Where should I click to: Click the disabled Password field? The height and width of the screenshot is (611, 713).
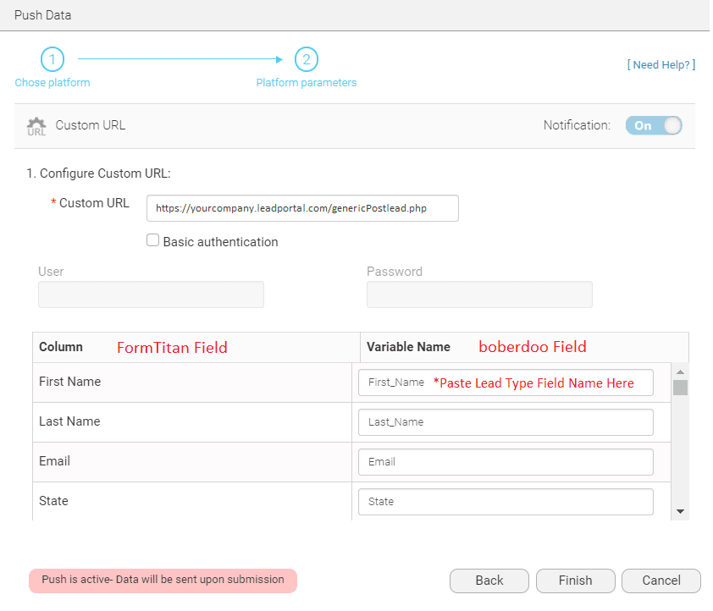[480, 294]
